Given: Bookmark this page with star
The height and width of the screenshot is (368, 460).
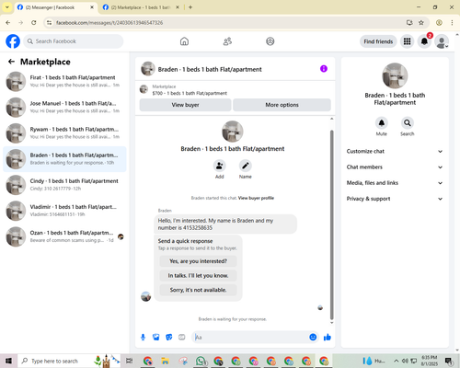Looking at the screenshot, I should click(x=421, y=23).
